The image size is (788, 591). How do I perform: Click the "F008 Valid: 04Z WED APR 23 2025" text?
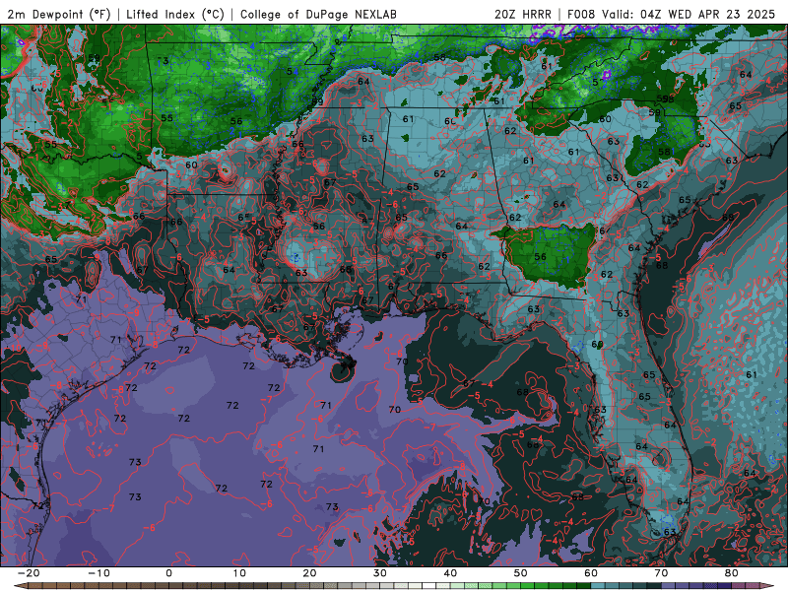672,14
